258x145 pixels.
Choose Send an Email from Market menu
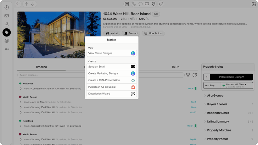[112, 67]
